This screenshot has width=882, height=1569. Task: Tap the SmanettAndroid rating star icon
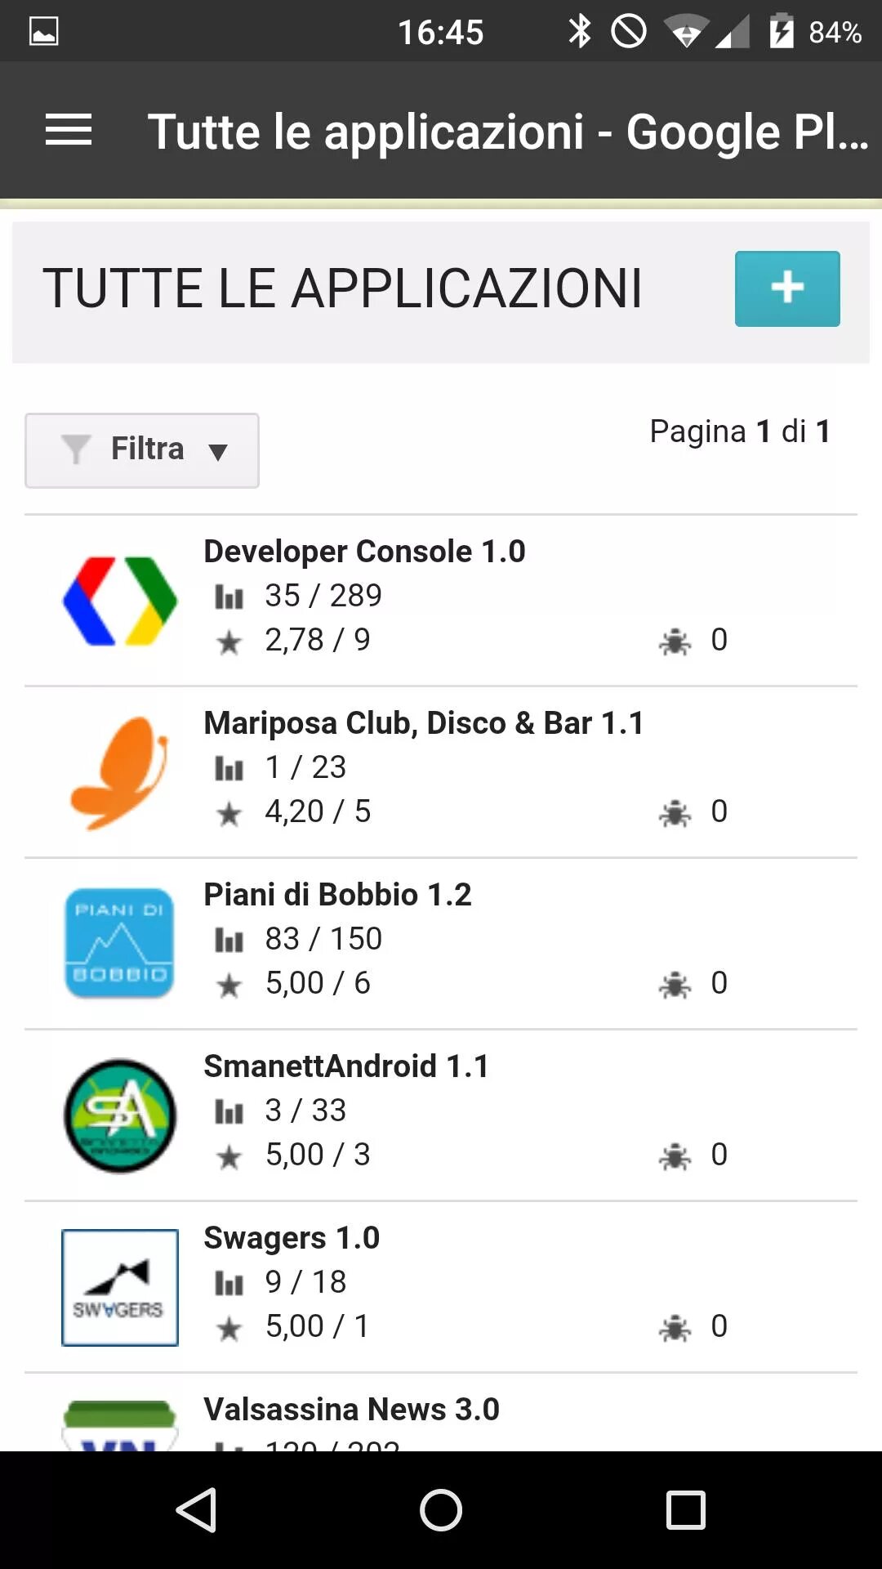(229, 1156)
